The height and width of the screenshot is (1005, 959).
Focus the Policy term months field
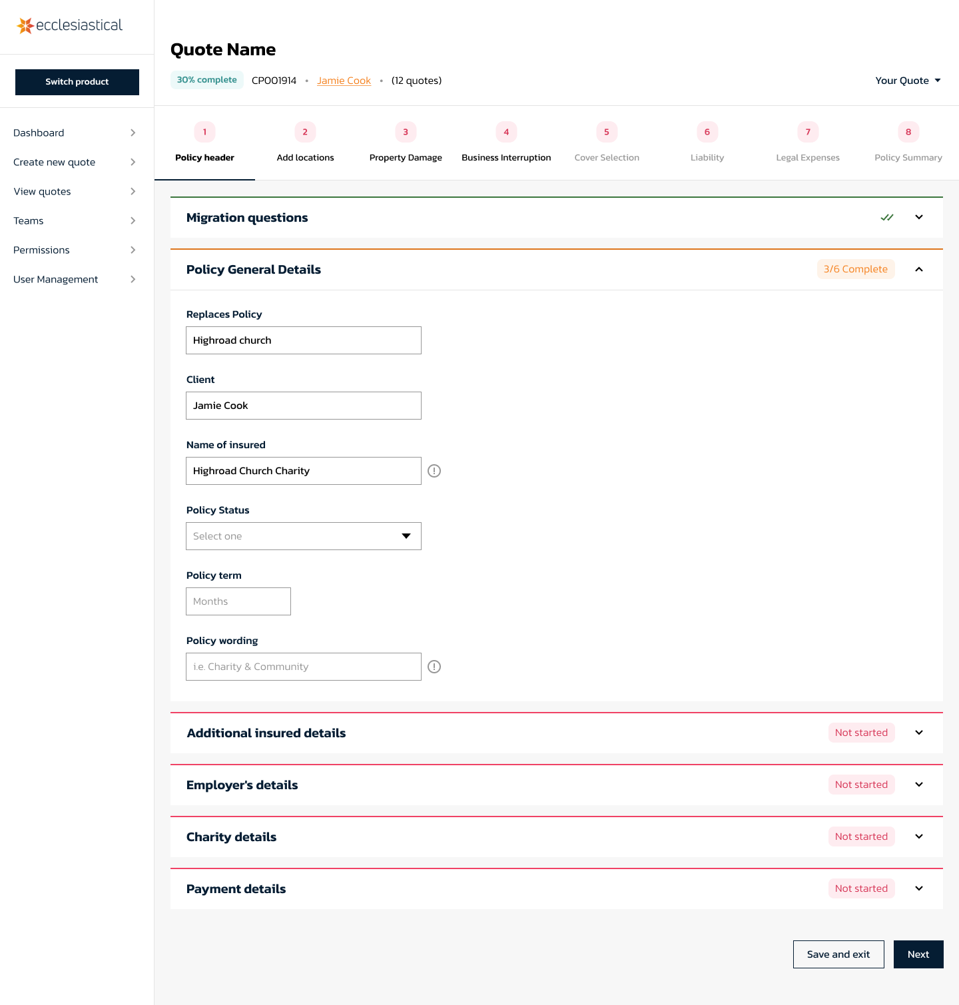(238, 601)
